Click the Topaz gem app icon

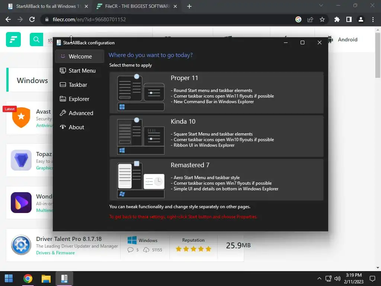[21, 160]
